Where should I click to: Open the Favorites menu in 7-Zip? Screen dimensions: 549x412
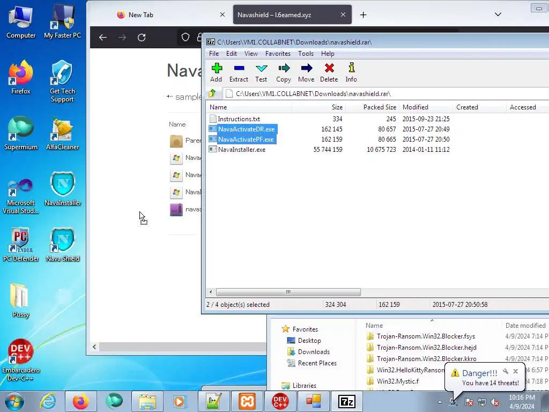point(278,54)
